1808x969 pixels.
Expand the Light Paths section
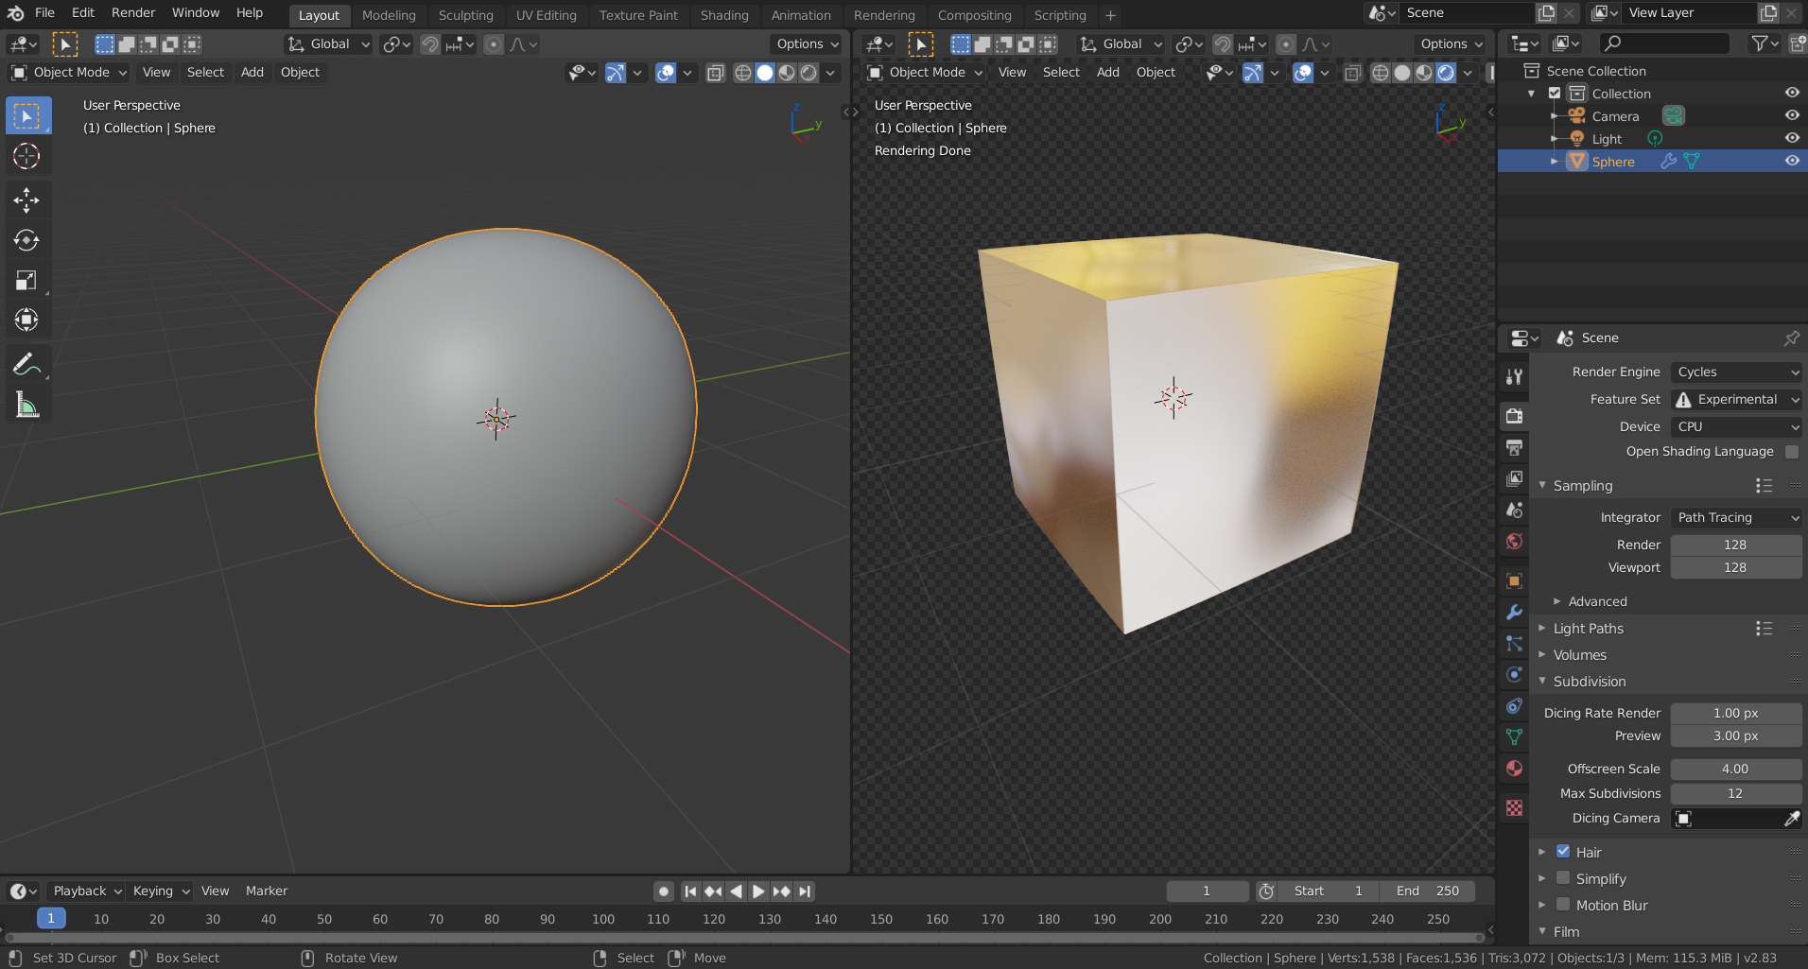pos(1591,628)
